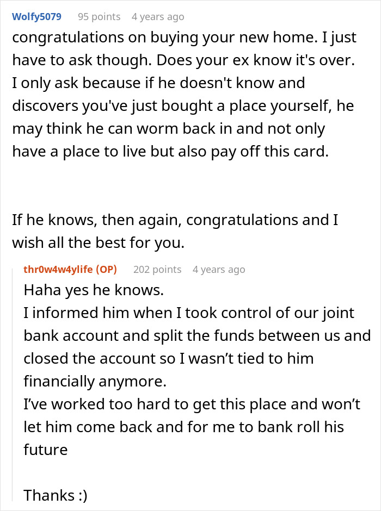The width and height of the screenshot is (381, 511).
Task: Click the line starting 'closed the account'
Action: point(169,359)
